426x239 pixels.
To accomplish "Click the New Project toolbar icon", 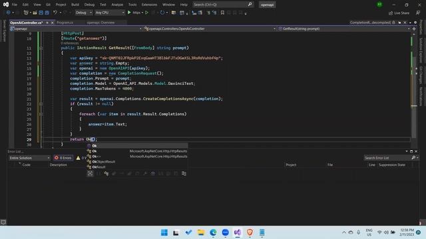I will (x=26, y=13).
